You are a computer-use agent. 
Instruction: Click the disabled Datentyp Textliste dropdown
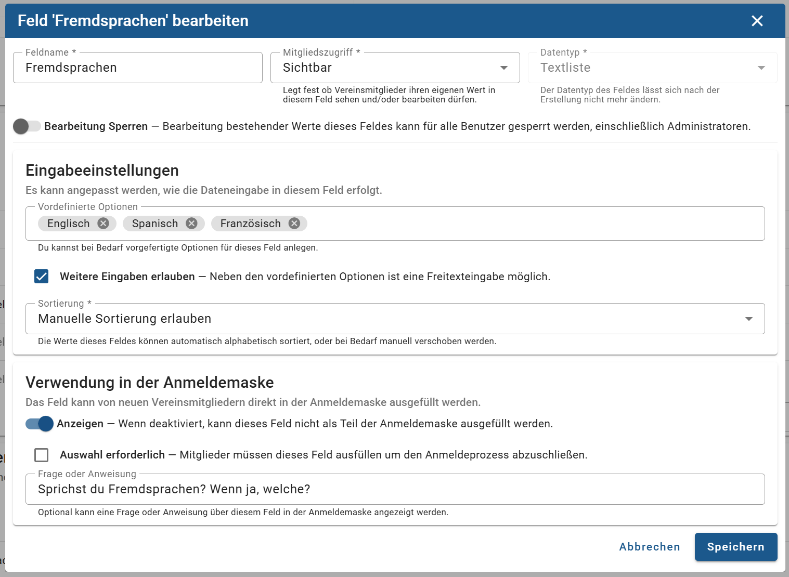click(x=653, y=68)
